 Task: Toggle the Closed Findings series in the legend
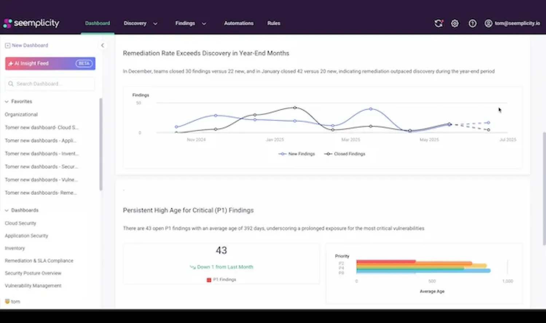(344, 153)
